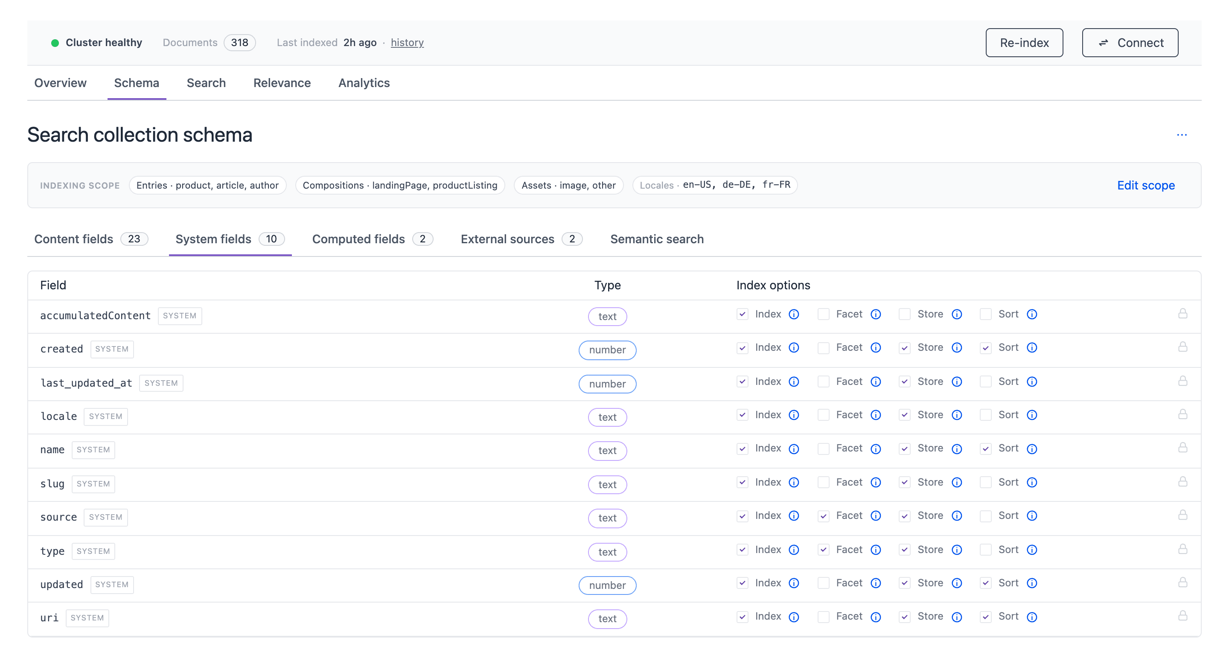
Task: Click the lock icon in name row
Action: click(x=1182, y=448)
